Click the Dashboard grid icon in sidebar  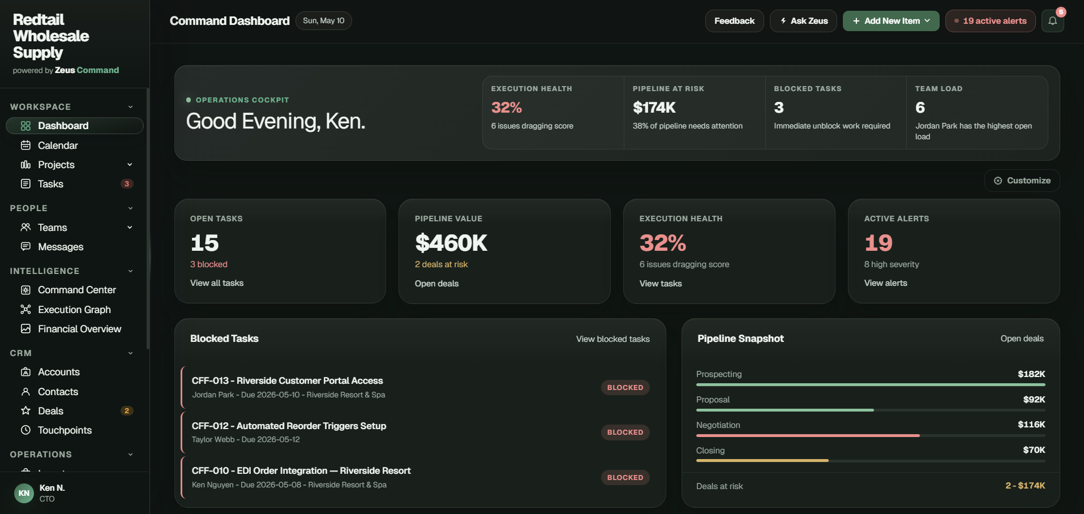pyautogui.click(x=25, y=126)
